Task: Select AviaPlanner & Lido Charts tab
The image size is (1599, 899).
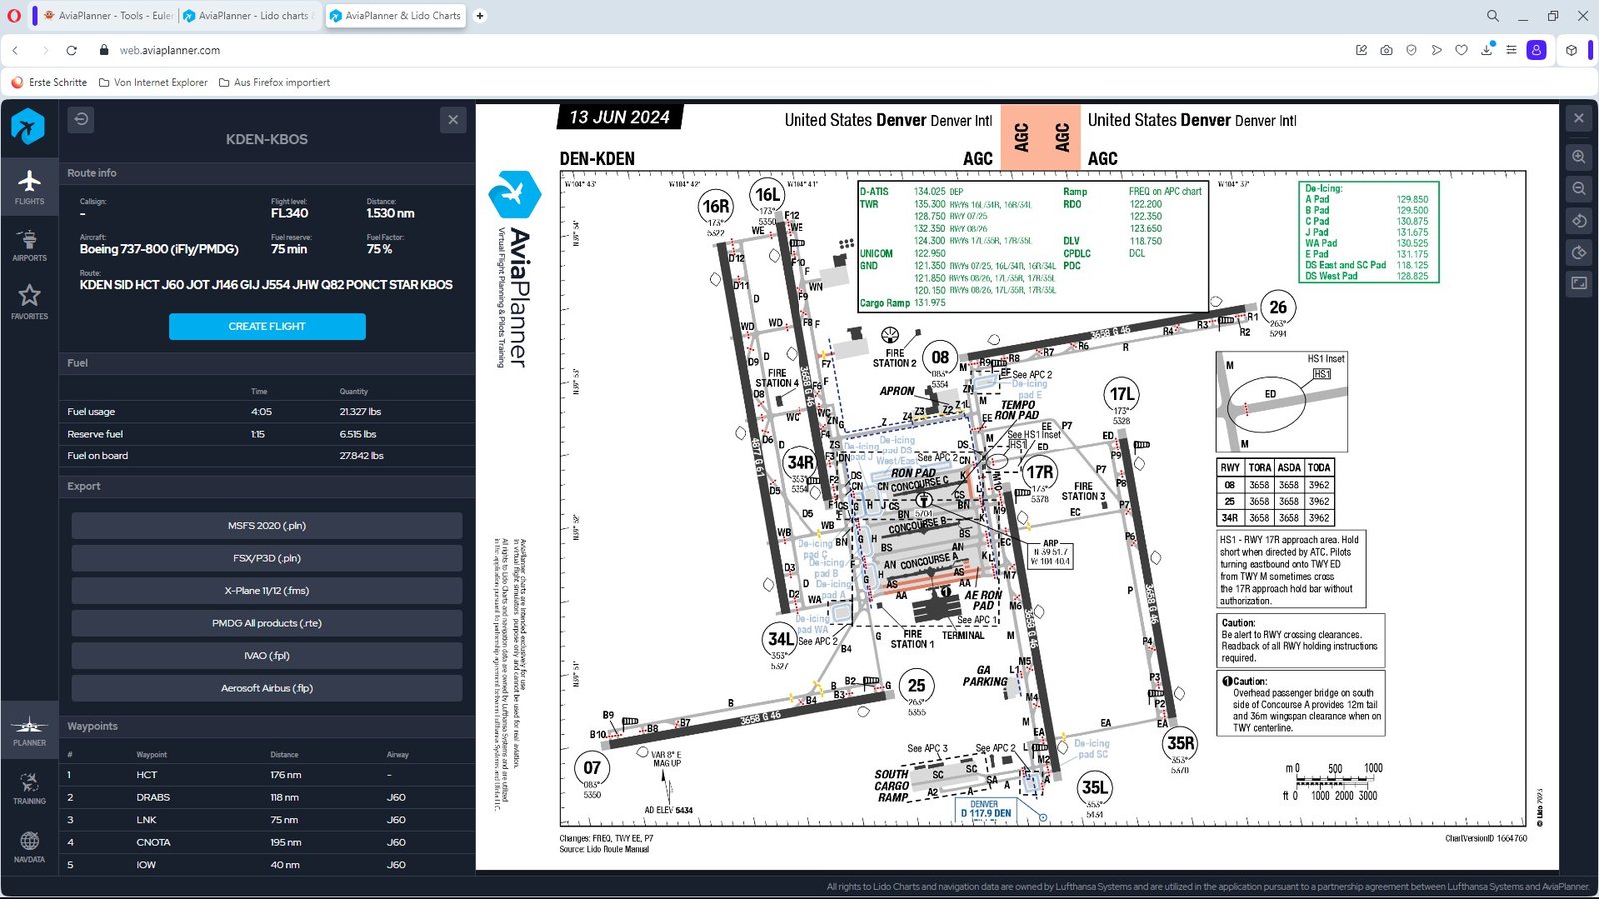Action: (395, 16)
